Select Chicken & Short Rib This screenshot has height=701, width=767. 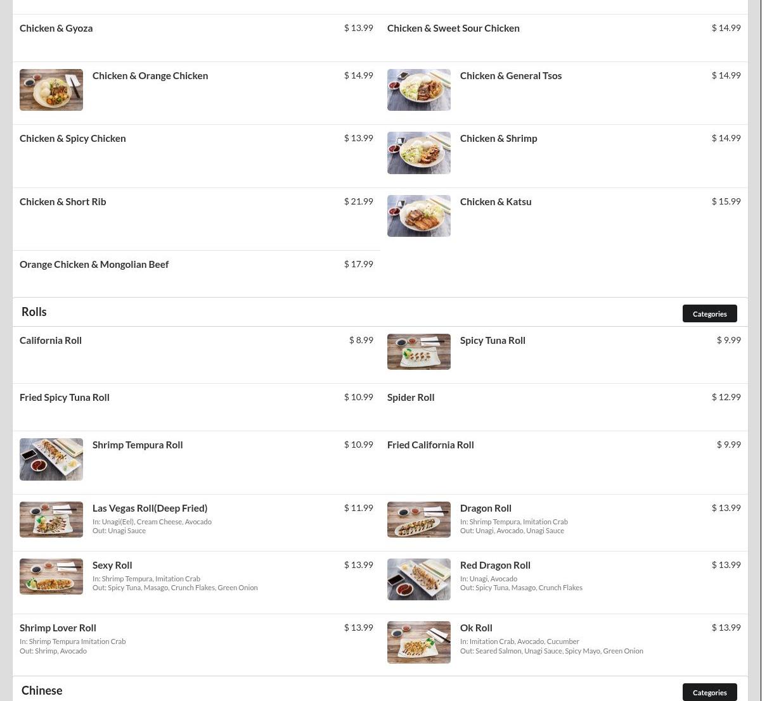coord(197,219)
